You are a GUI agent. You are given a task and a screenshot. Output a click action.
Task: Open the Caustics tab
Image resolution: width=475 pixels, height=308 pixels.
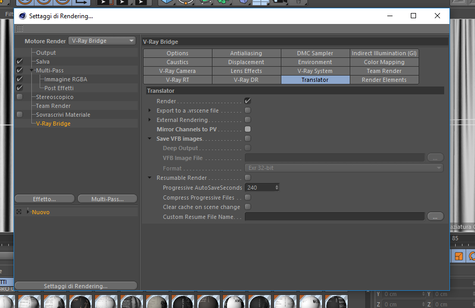177,62
